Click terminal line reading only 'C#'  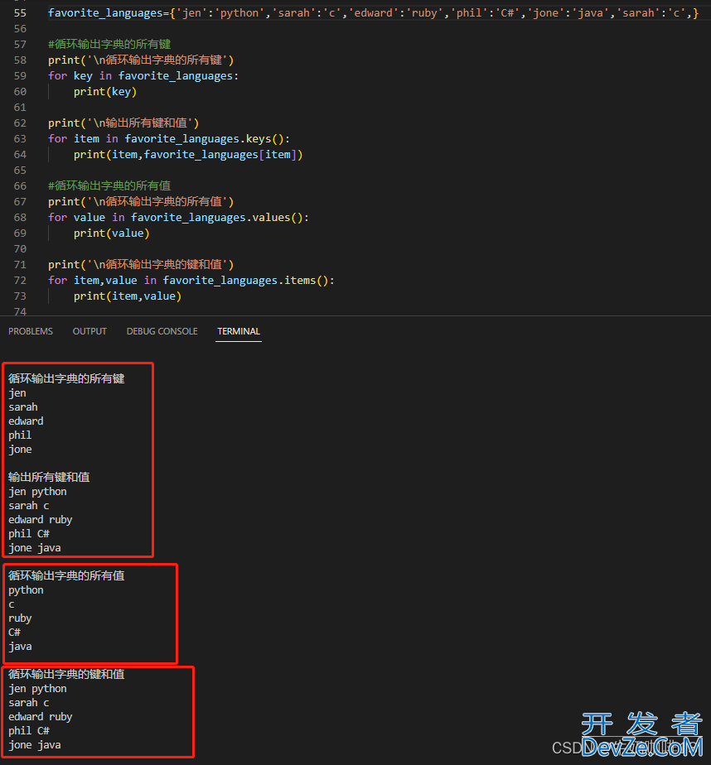[x=14, y=633]
